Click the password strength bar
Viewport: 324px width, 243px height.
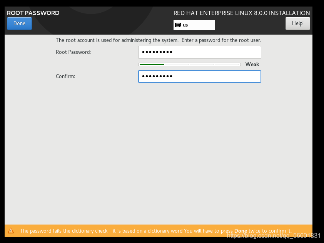tap(189, 65)
